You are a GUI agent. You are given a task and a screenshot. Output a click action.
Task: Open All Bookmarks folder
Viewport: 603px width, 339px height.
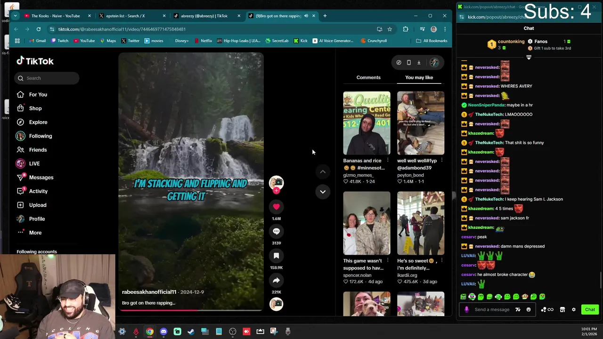pyautogui.click(x=432, y=41)
